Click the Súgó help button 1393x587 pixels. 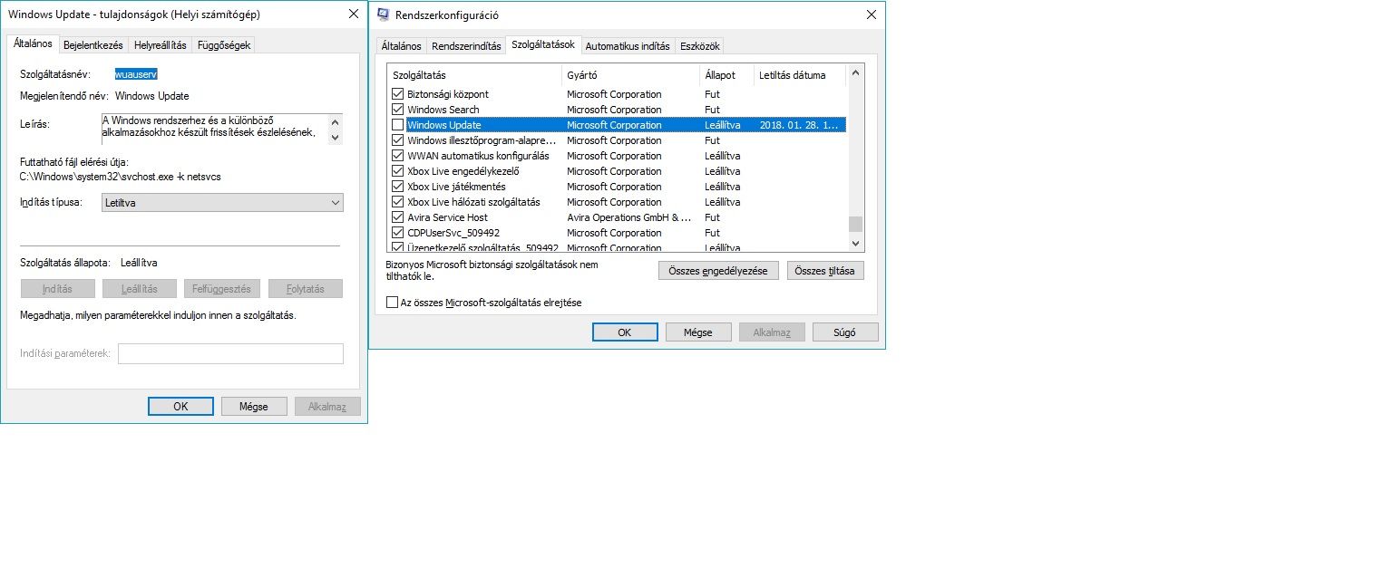pos(845,332)
